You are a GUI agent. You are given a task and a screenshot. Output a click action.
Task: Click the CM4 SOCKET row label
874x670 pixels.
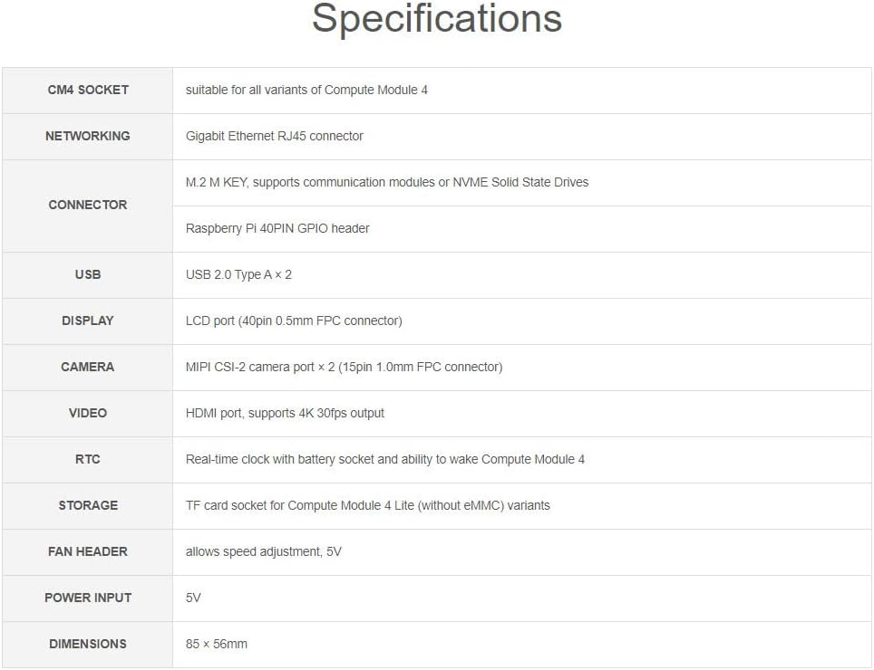click(x=88, y=90)
